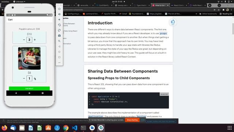Tap the Android back navigation button
Image resolution: width=234 pixels, height=132 pixels.
click(x=16, y=93)
